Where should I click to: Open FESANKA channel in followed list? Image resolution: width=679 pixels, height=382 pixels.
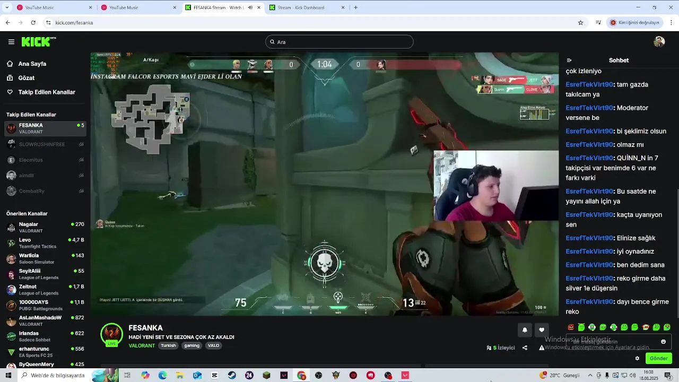(45, 128)
